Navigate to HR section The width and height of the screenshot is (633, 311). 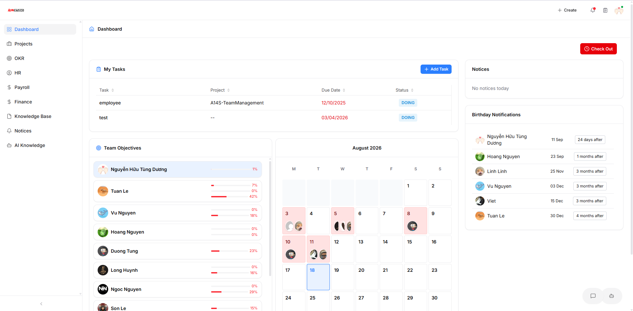point(40,73)
